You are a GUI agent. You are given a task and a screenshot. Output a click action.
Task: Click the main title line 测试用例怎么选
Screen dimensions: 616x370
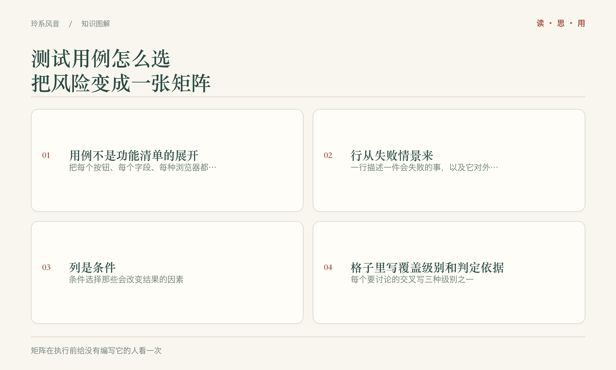(101, 59)
